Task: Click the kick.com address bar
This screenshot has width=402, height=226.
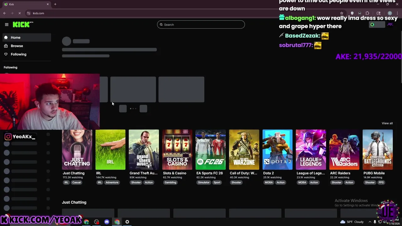Action: click(182, 13)
